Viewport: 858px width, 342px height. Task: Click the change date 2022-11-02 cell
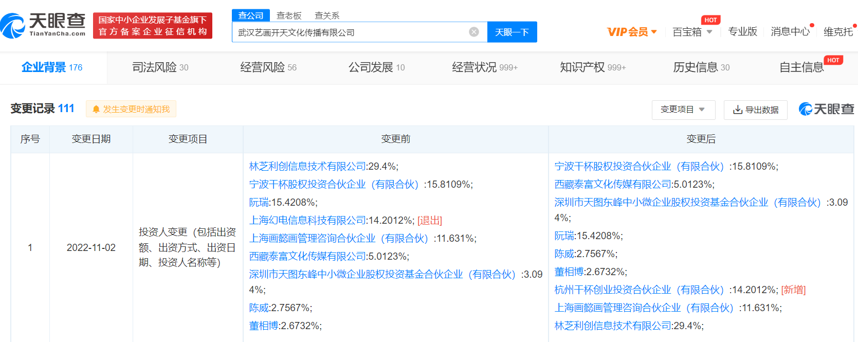(91, 247)
